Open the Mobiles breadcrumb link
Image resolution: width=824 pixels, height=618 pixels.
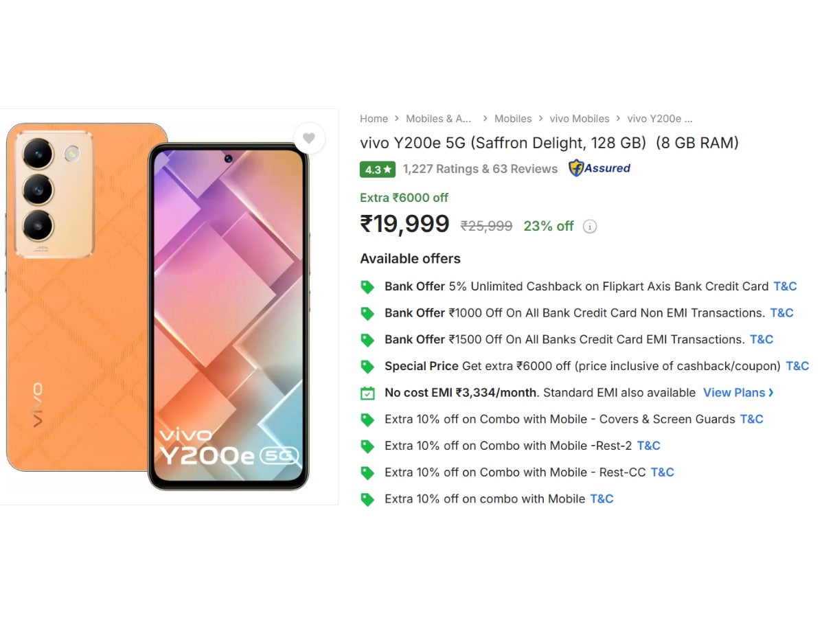click(x=513, y=119)
